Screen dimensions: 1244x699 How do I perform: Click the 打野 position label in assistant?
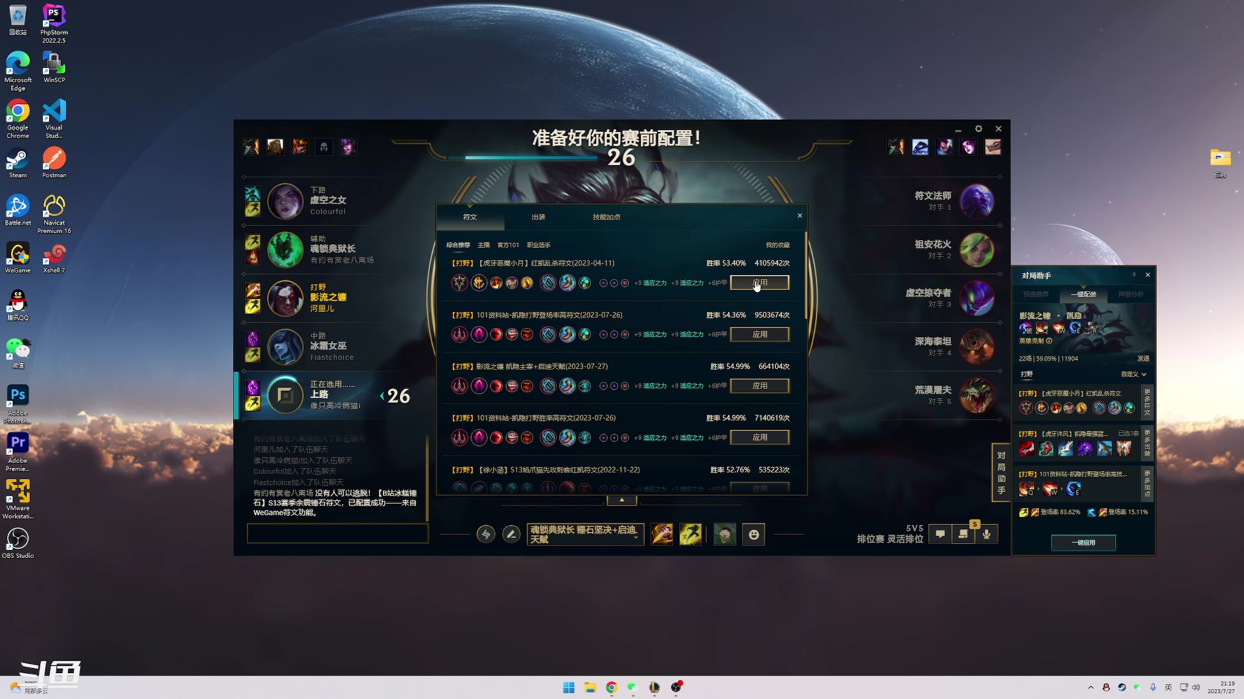tap(1027, 374)
